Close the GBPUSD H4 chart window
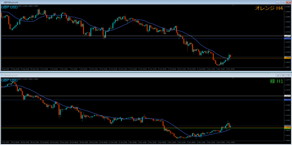Screen dimensions: 292x145 coord(288,2)
